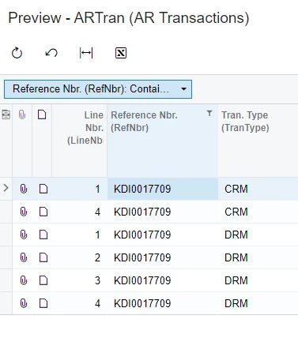Image resolution: width=298 pixels, height=353 pixels.
Task: Click the Undo arrow icon
Action: [x=51, y=53]
